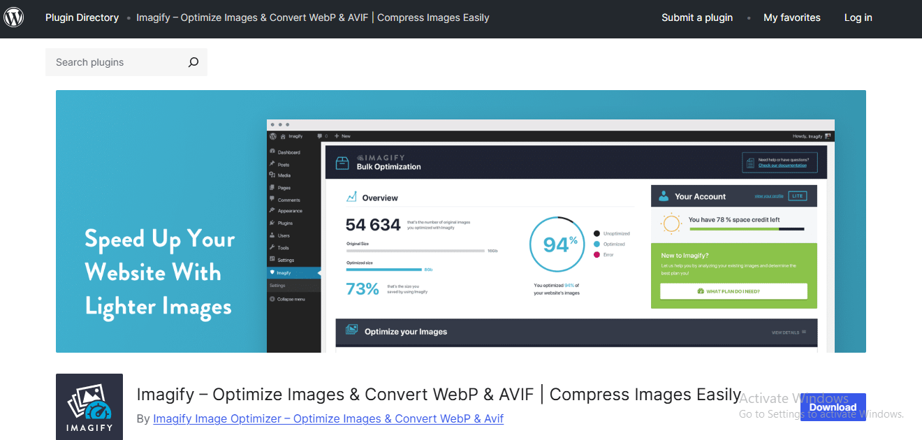
Task: Click the Log in link
Action: point(858,17)
